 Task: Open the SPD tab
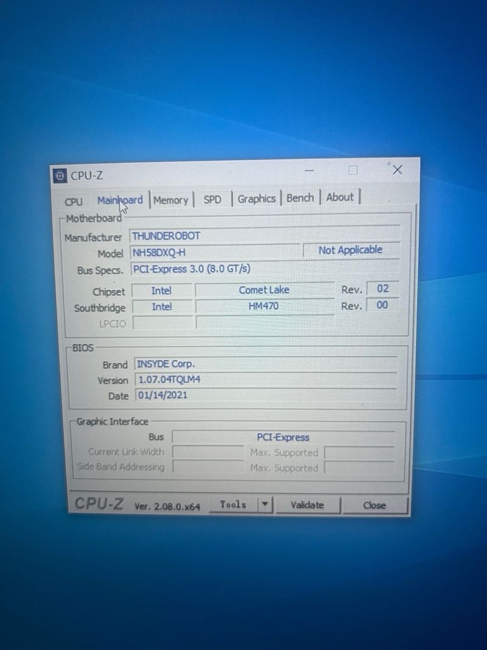click(212, 199)
